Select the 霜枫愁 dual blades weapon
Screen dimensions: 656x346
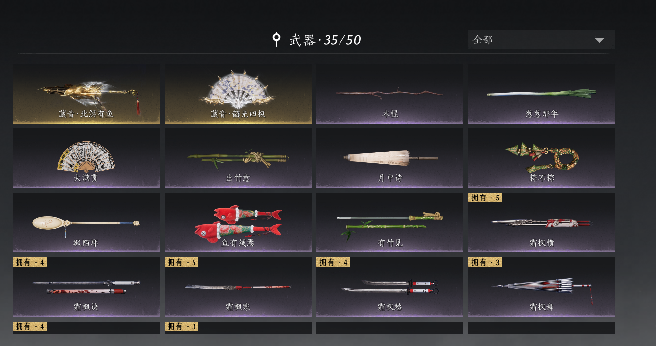[x=390, y=287]
